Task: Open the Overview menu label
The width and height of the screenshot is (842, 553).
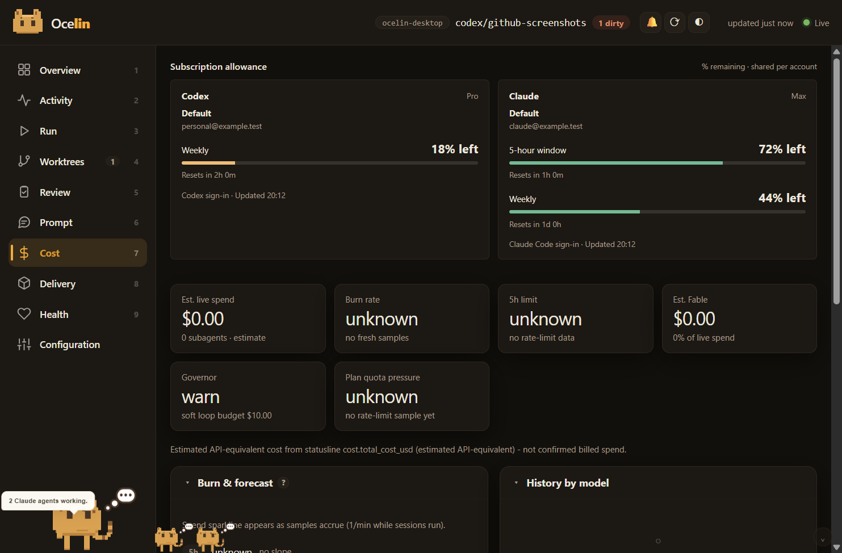Action: pos(60,70)
